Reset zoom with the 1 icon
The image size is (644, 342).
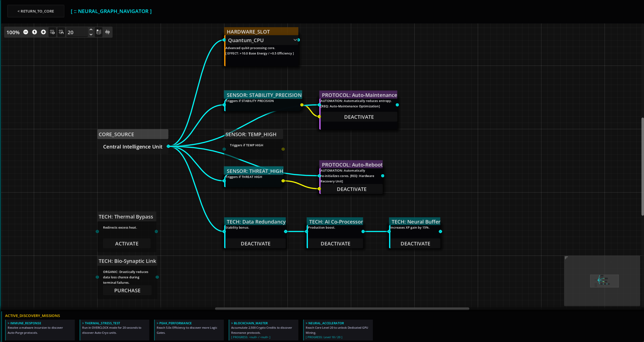click(x=34, y=32)
